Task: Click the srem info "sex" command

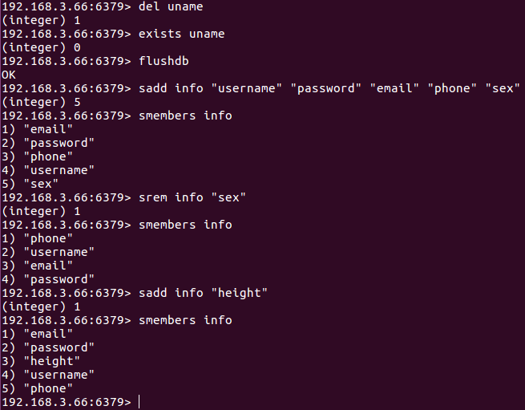Action: click(192, 197)
